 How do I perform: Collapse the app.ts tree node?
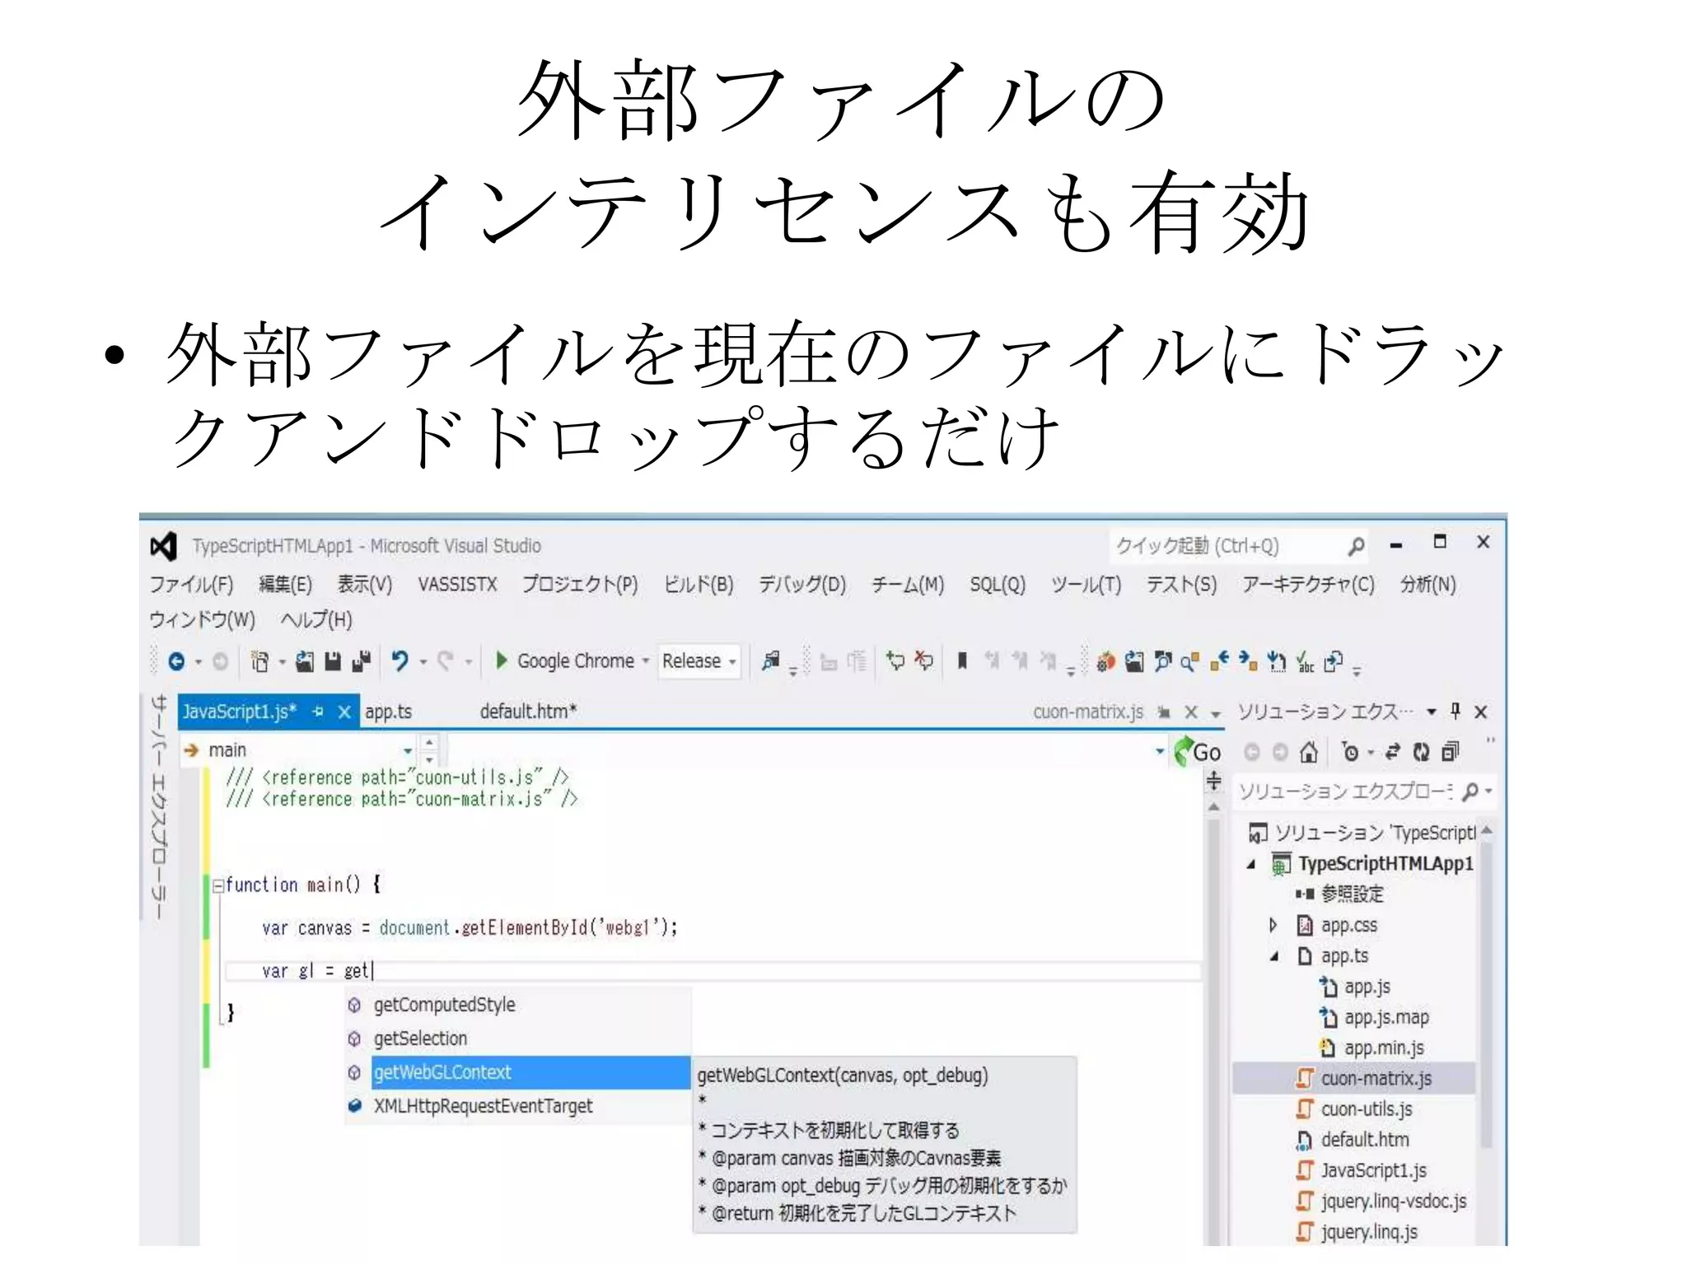[x=1274, y=956]
